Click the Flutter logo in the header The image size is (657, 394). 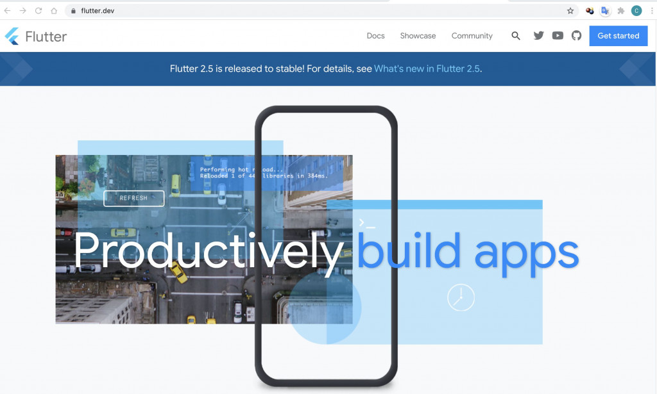(x=12, y=36)
